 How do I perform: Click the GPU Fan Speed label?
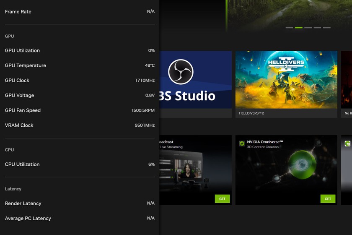23,110
